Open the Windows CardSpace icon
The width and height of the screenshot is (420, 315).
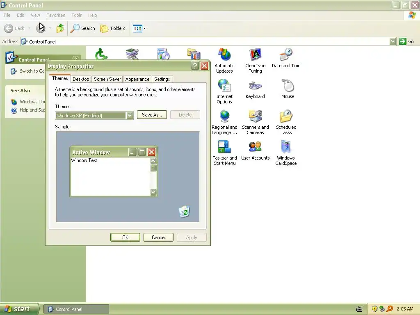(286, 153)
